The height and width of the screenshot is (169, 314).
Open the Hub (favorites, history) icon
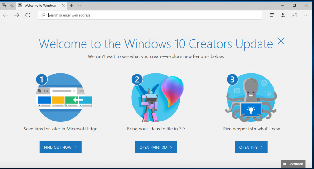click(272, 15)
